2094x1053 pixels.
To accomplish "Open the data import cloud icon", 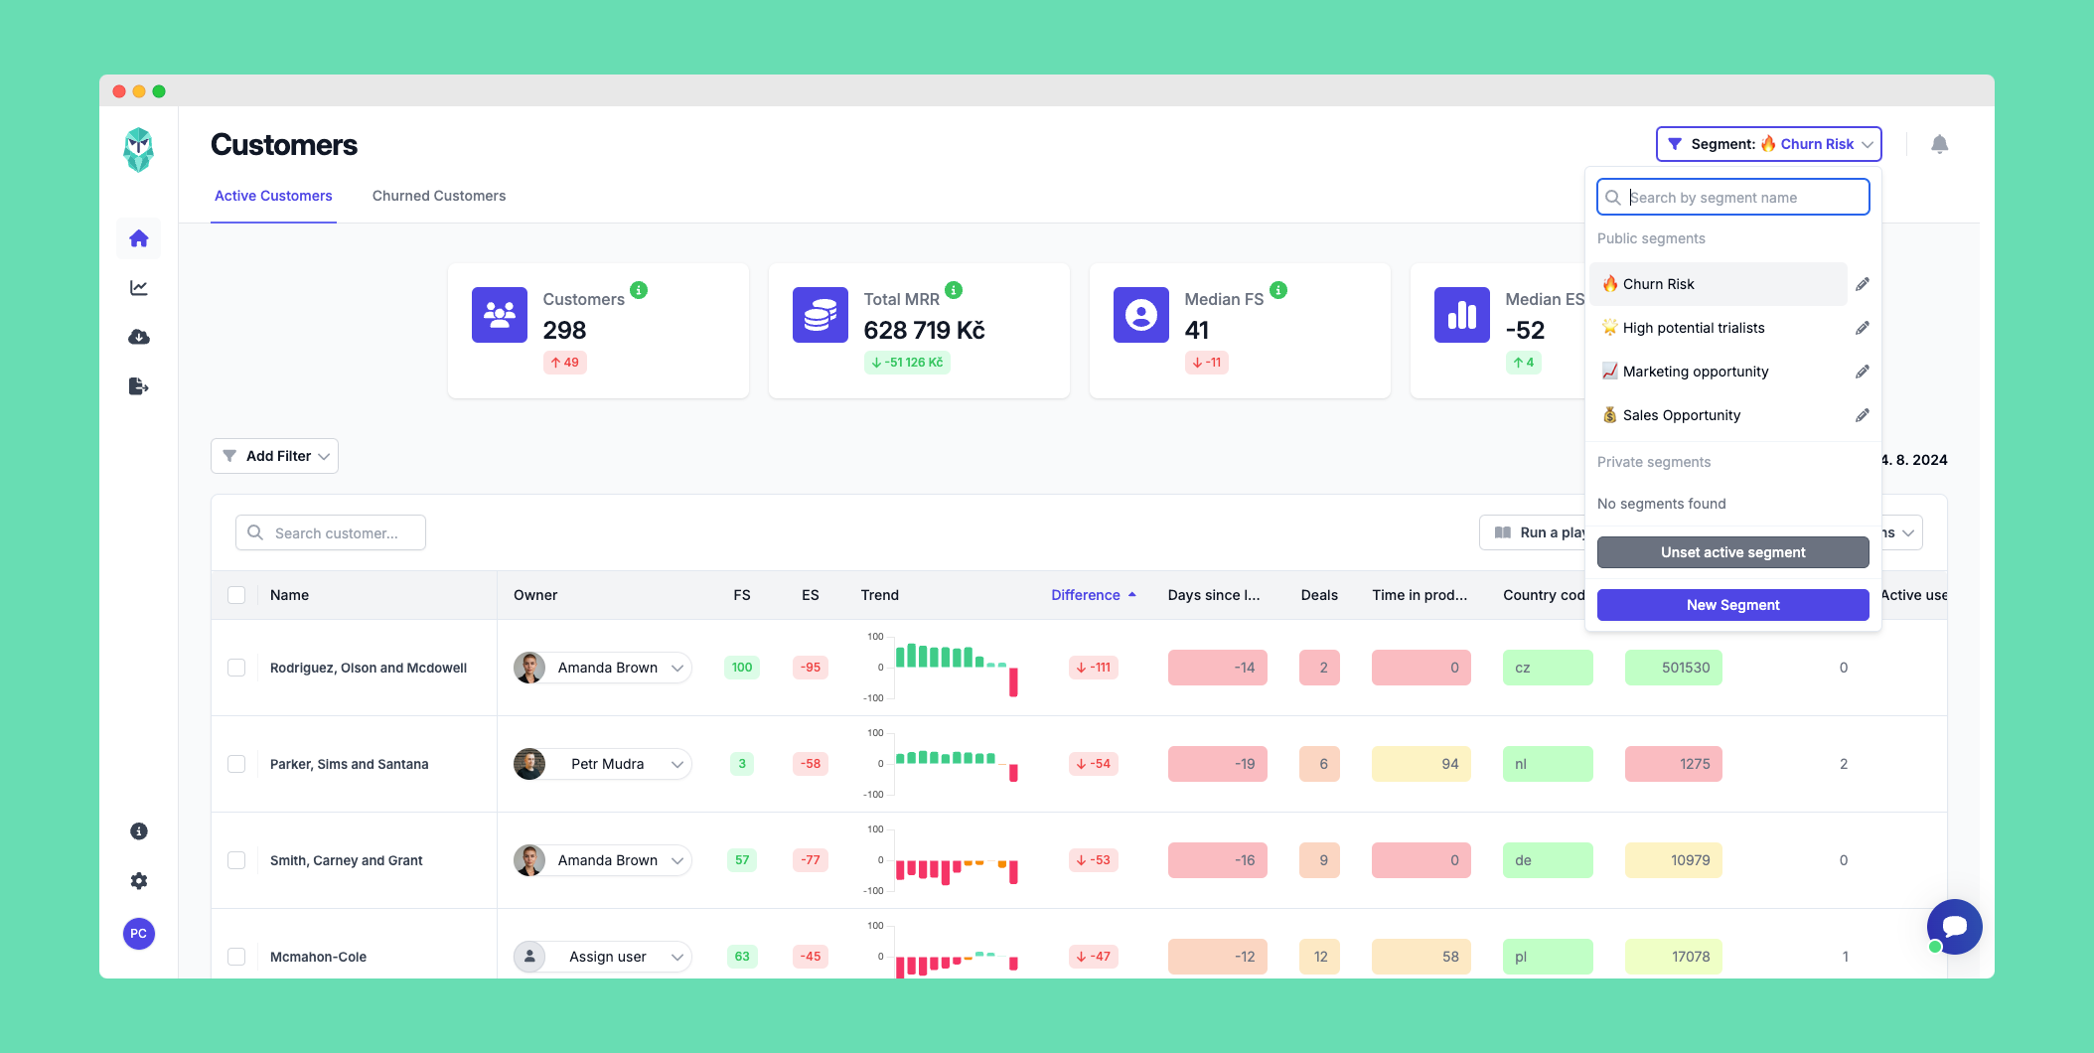I will 138,337.
